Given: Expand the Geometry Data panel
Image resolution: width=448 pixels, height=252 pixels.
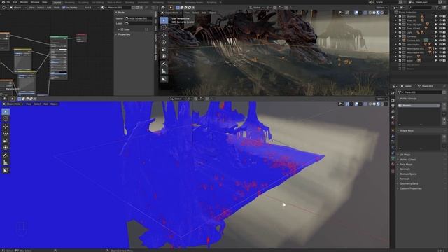Looking at the screenshot, I should pyautogui.click(x=409, y=183).
